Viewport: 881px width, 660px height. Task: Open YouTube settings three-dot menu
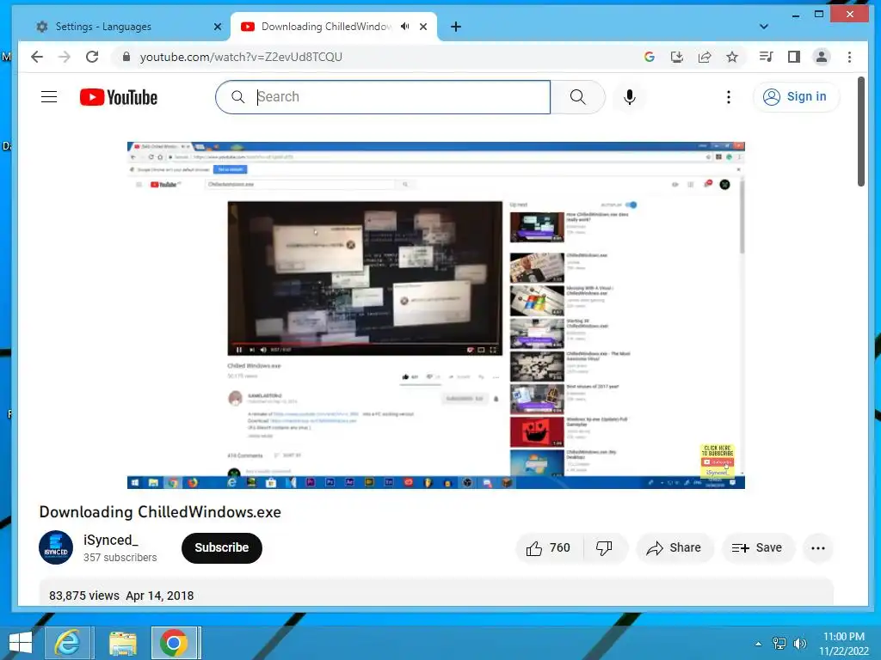[x=728, y=97]
